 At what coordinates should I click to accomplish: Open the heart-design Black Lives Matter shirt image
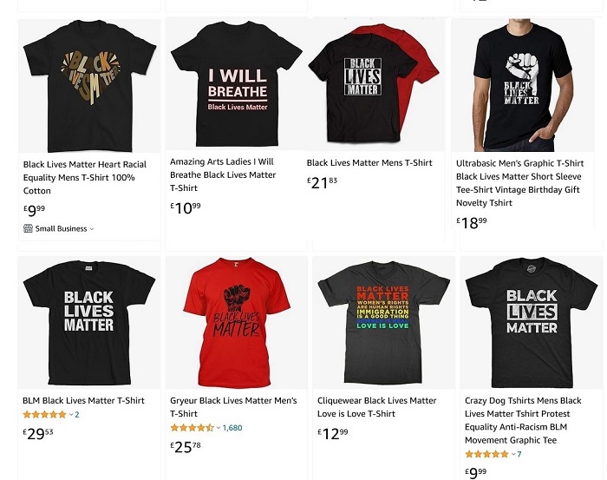(x=88, y=84)
